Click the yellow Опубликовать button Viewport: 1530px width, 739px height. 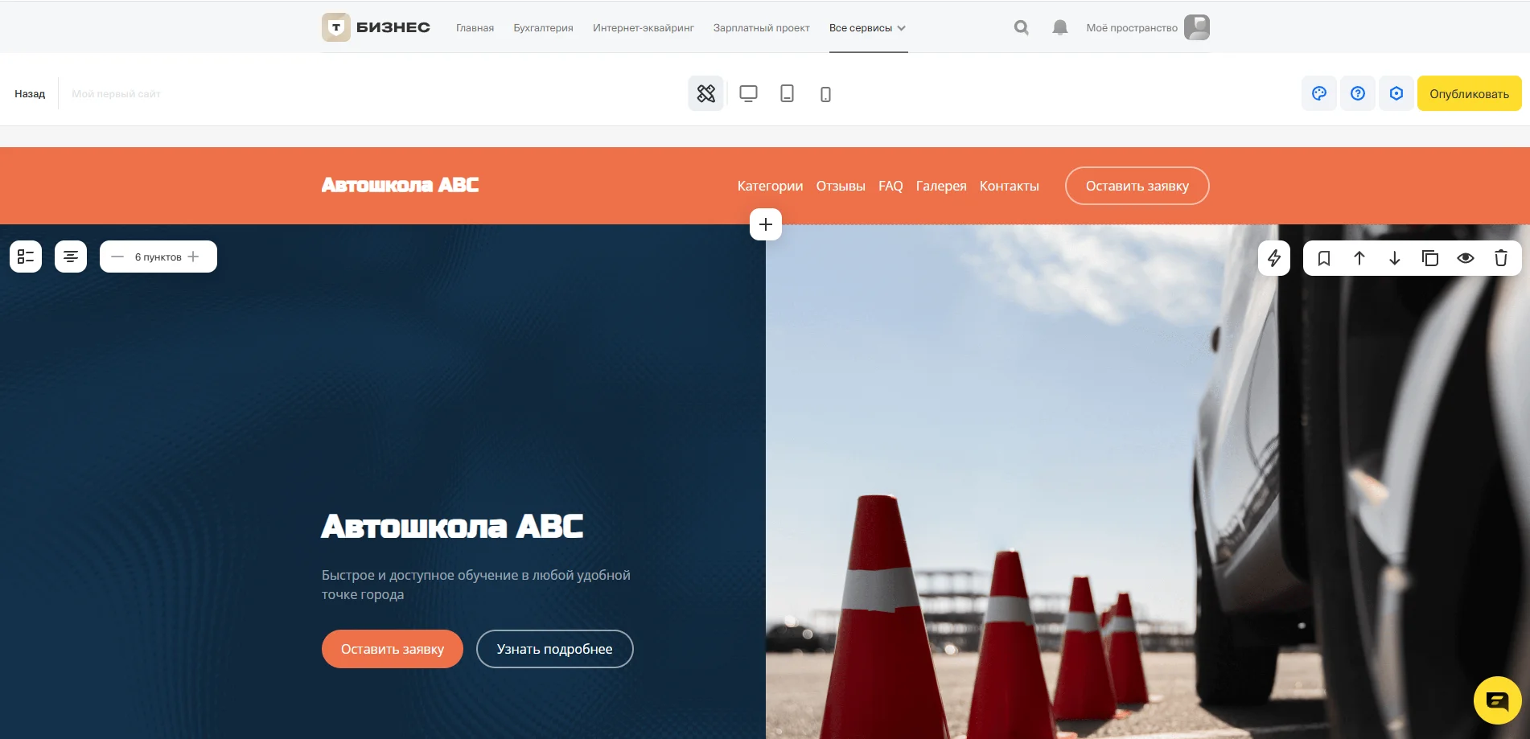(x=1469, y=93)
